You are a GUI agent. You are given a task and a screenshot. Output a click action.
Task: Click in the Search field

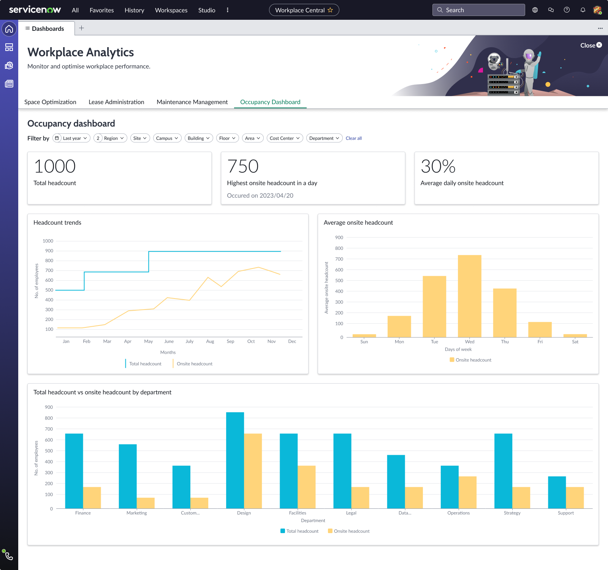click(x=479, y=10)
